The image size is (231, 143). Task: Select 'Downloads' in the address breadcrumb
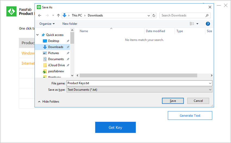tap(95, 15)
